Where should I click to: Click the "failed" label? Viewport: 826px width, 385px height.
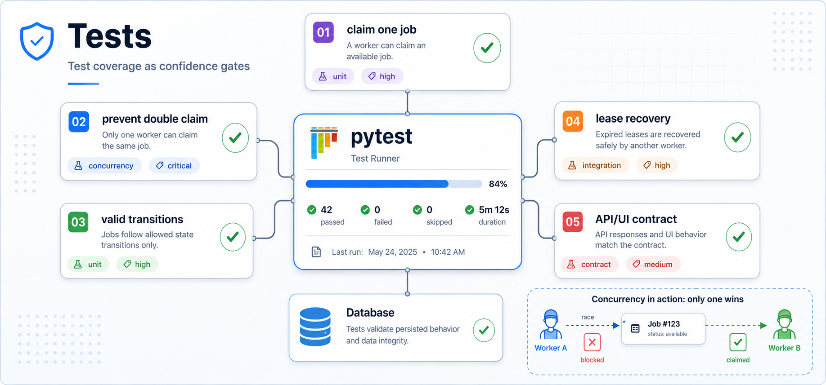click(383, 222)
